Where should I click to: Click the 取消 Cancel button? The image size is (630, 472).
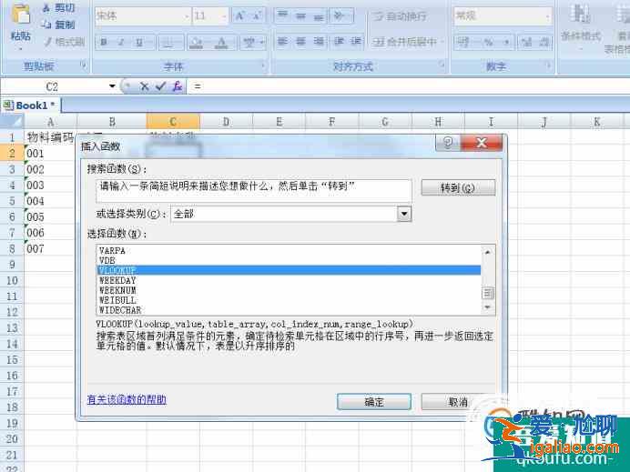458,401
